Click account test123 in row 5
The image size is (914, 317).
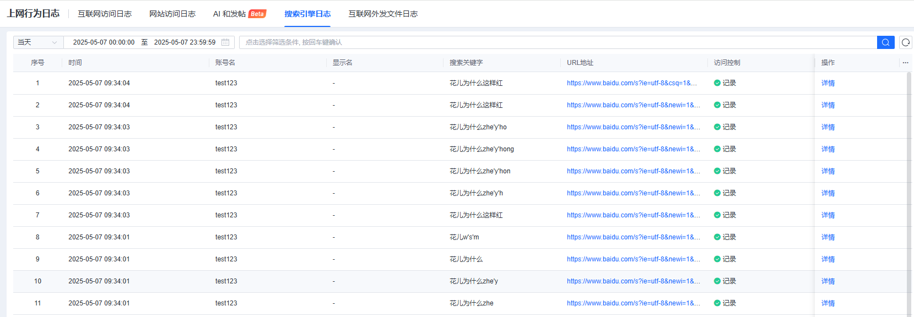pos(226,171)
